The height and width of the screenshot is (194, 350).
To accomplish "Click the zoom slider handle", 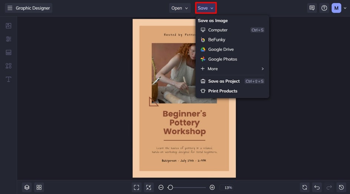I will [x=170, y=187].
